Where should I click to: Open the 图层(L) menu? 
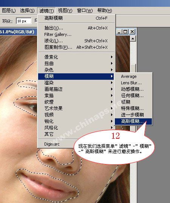pos(9,11)
